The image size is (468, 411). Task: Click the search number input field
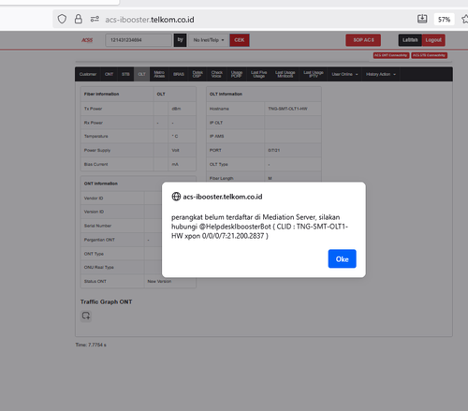pyautogui.click(x=139, y=40)
